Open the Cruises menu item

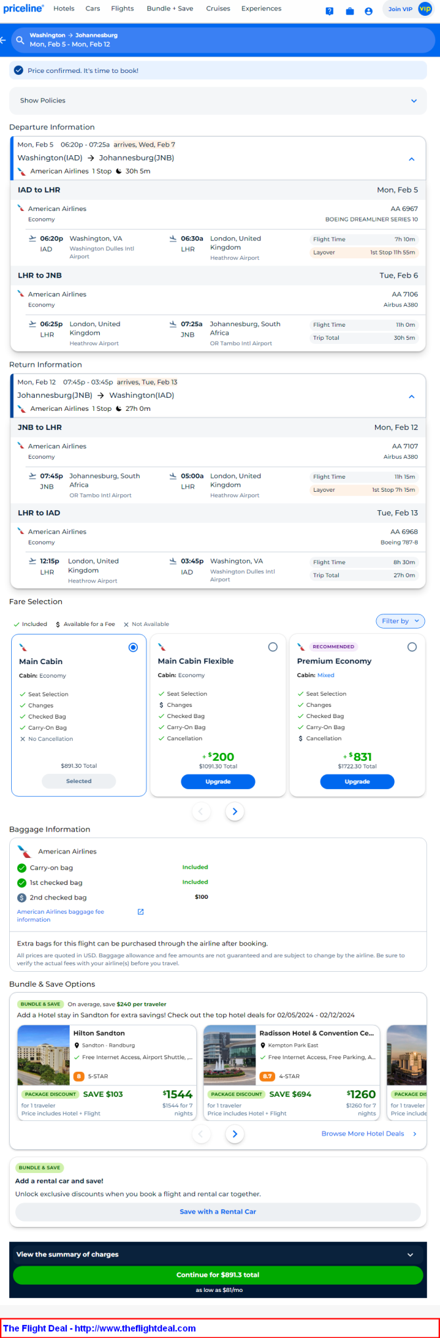[x=218, y=9]
